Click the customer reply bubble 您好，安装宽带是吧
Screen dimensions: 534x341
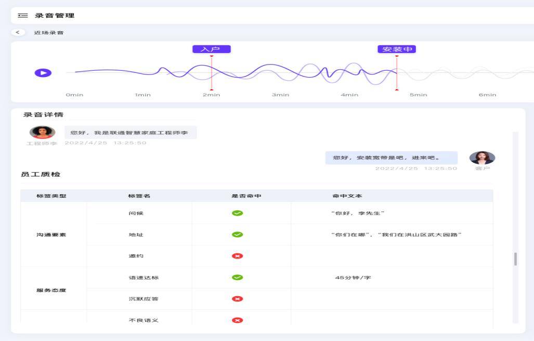click(x=391, y=158)
